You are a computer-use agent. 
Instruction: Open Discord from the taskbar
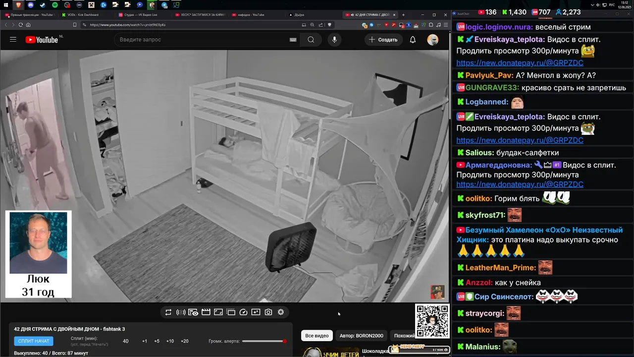[x=31, y=5]
